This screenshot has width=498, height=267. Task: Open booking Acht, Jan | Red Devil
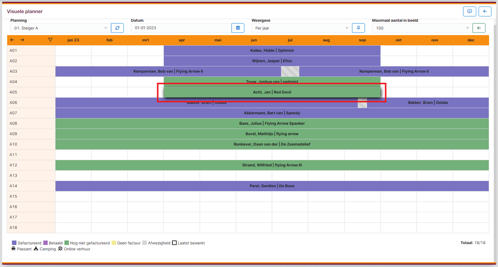272,92
